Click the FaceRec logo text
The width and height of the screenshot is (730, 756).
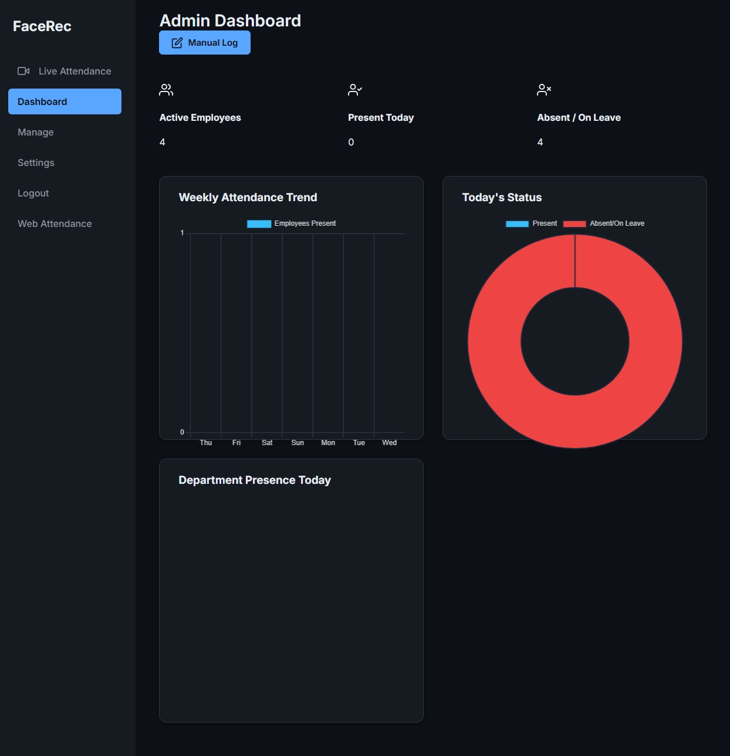pos(42,26)
